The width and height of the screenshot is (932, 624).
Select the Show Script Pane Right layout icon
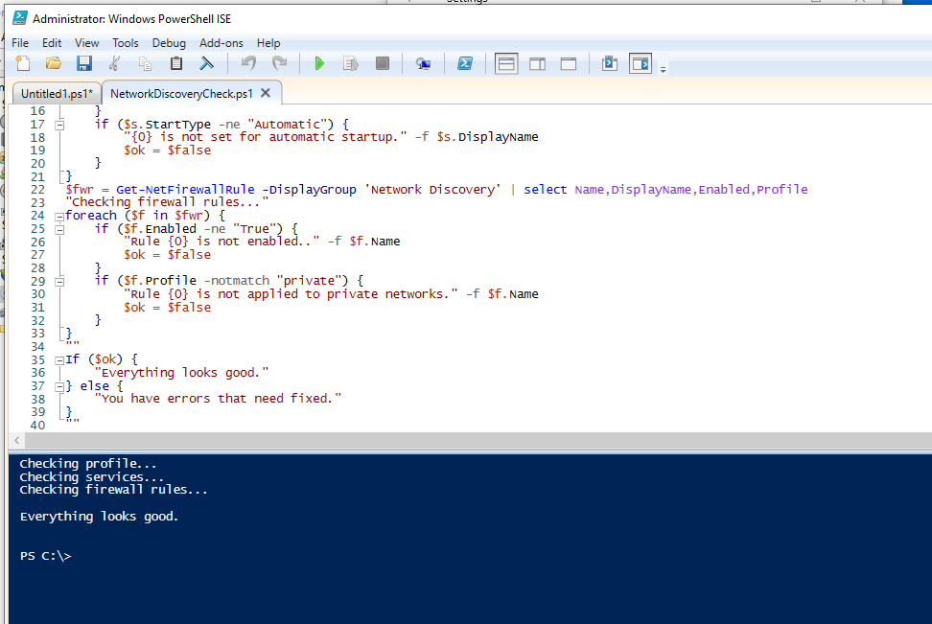[x=537, y=63]
